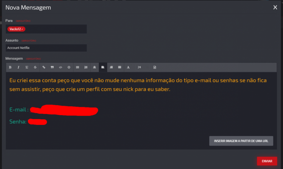Center align the message text
Screen dimensions: 283x169
tap(95, 67)
